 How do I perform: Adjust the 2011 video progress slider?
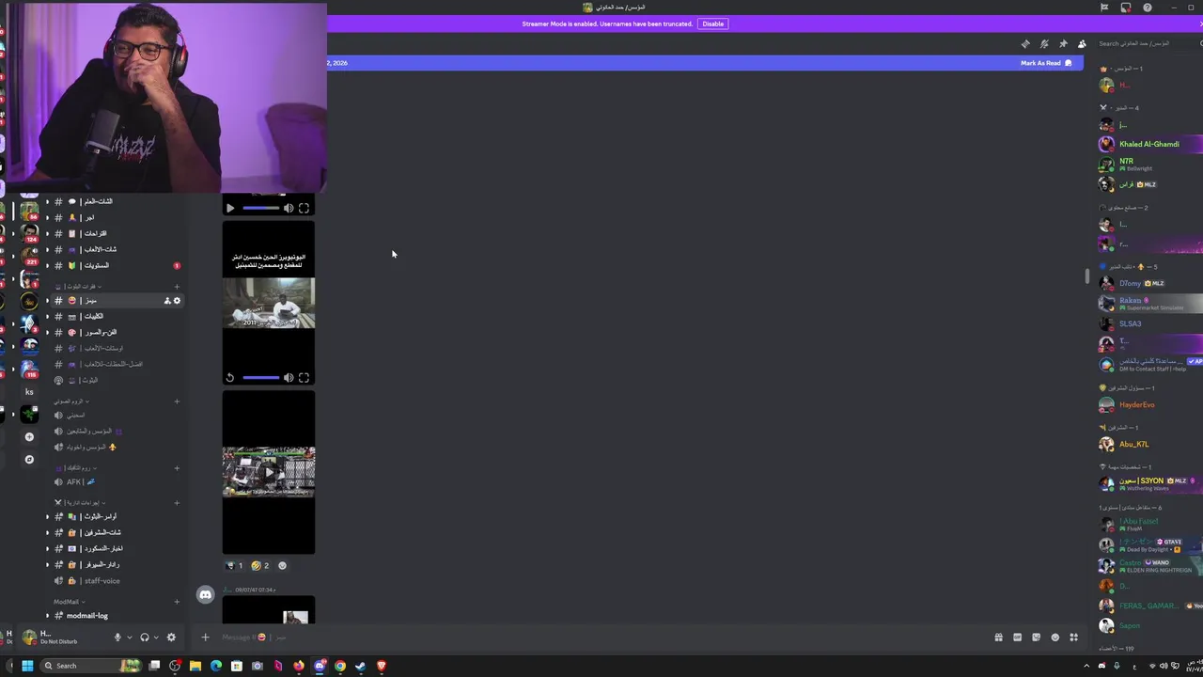pyautogui.click(x=260, y=378)
